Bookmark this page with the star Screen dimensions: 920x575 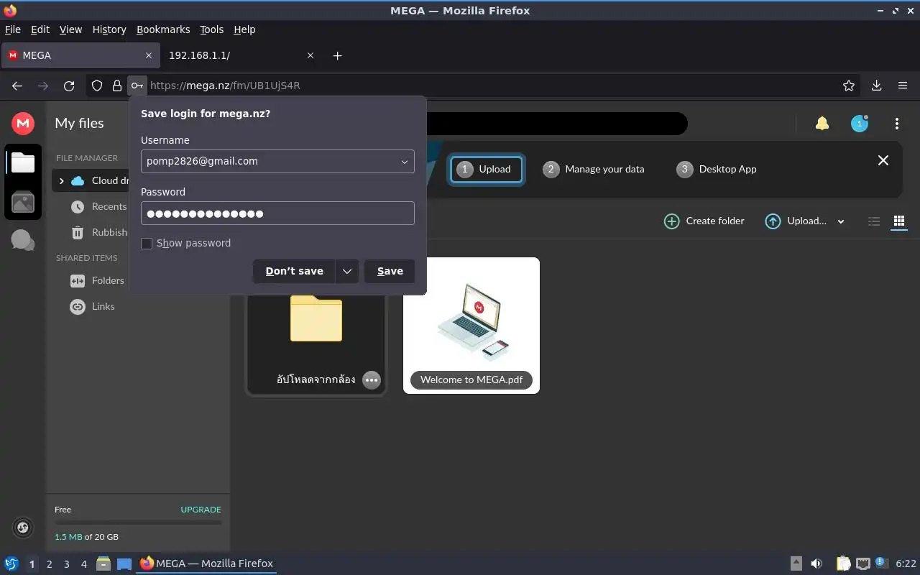click(x=849, y=86)
